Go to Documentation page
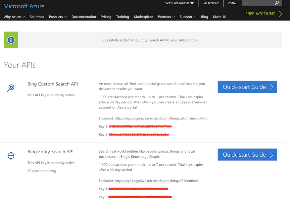The image size is (290, 211). pyautogui.click(x=84, y=17)
